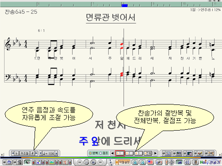
Task: Toggle the LED beside the clock panel icon
Action: point(185,154)
